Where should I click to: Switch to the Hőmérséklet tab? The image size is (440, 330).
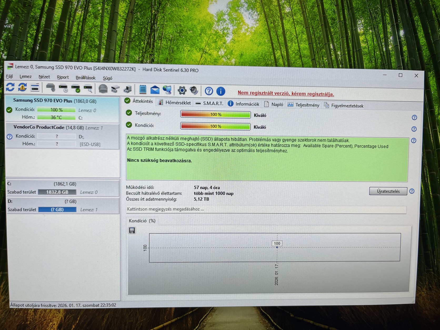[x=174, y=102]
